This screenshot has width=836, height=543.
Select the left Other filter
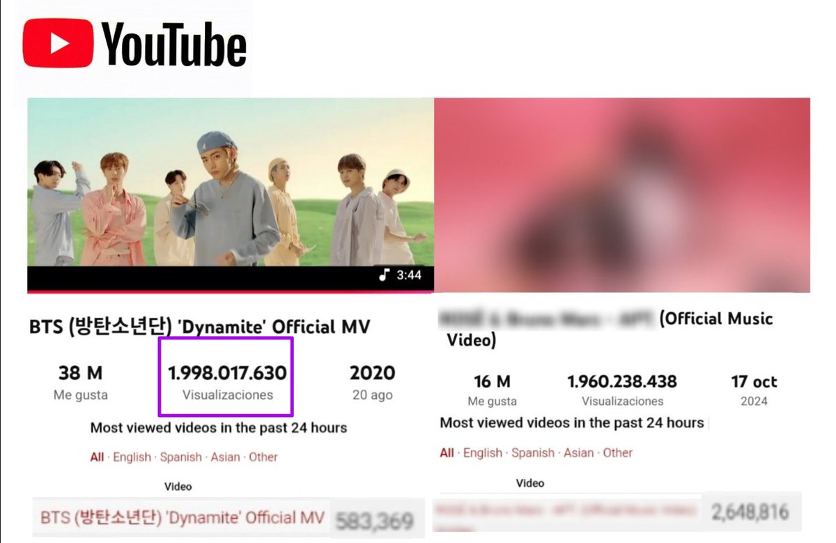pos(263,457)
